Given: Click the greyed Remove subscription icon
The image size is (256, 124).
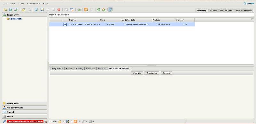Looking at the screenshot, I should 92,10.
